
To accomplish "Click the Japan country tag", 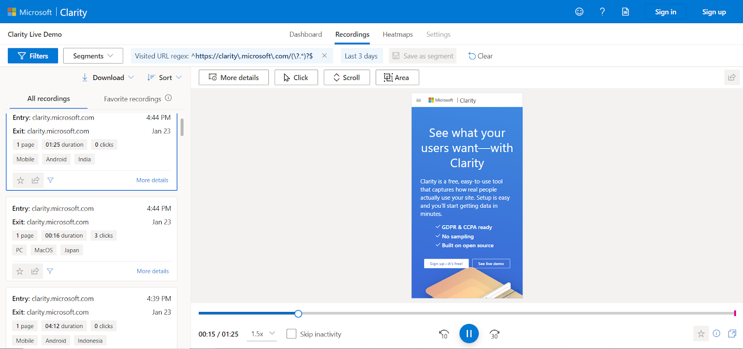I will click(x=72, y=250).
